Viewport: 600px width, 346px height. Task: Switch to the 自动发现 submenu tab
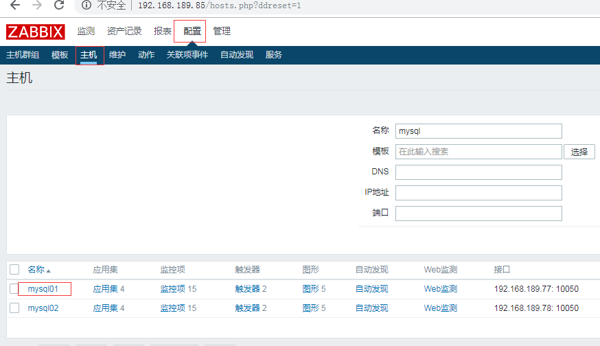pos(236,55)
